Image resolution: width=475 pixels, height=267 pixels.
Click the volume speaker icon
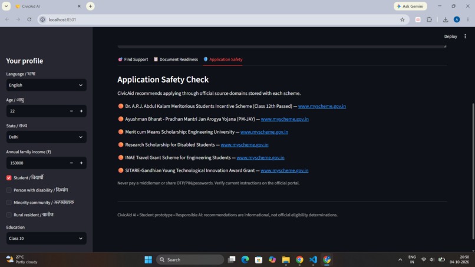(432, 260)
